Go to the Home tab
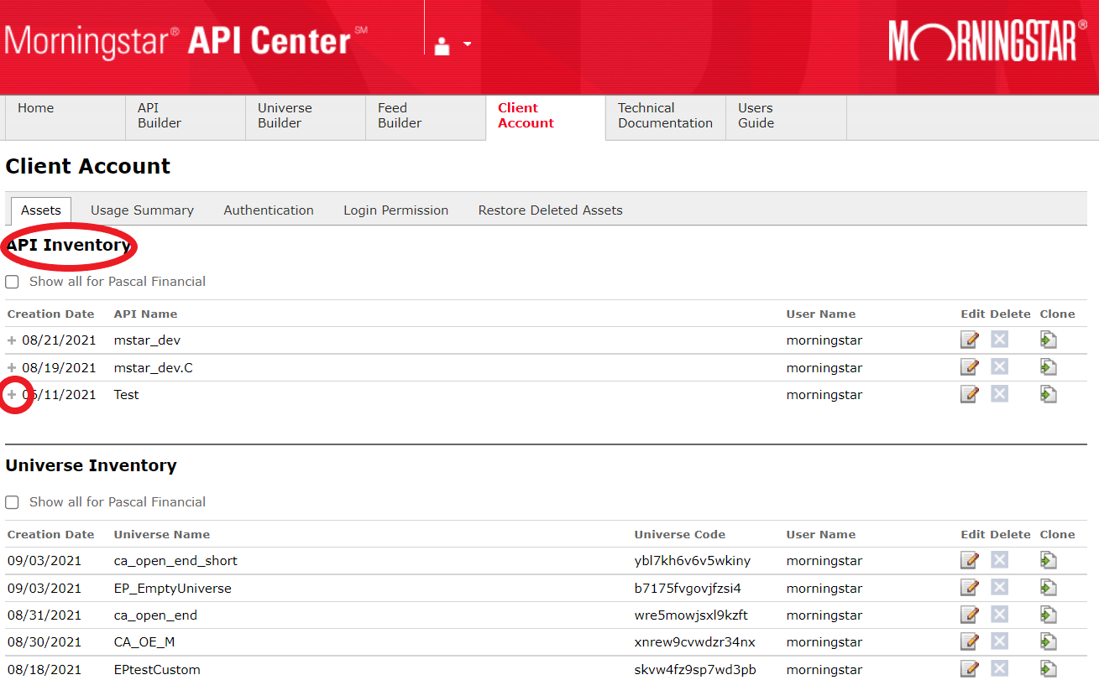This screenshot has width=1099, height=680. coord(65,117)
